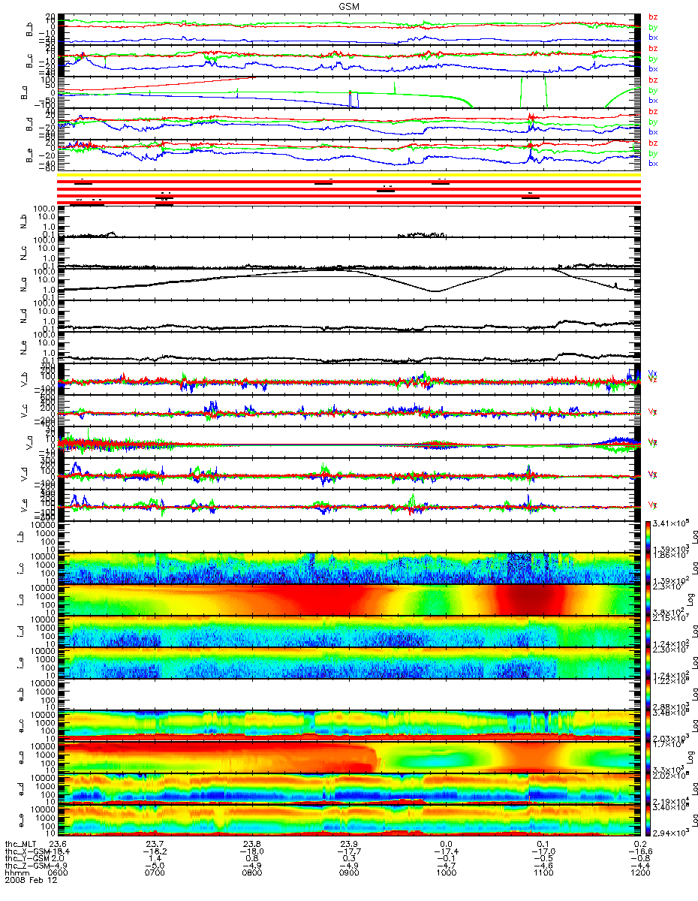
Task: Select the N_b density axis label
Action: point(22,221)
